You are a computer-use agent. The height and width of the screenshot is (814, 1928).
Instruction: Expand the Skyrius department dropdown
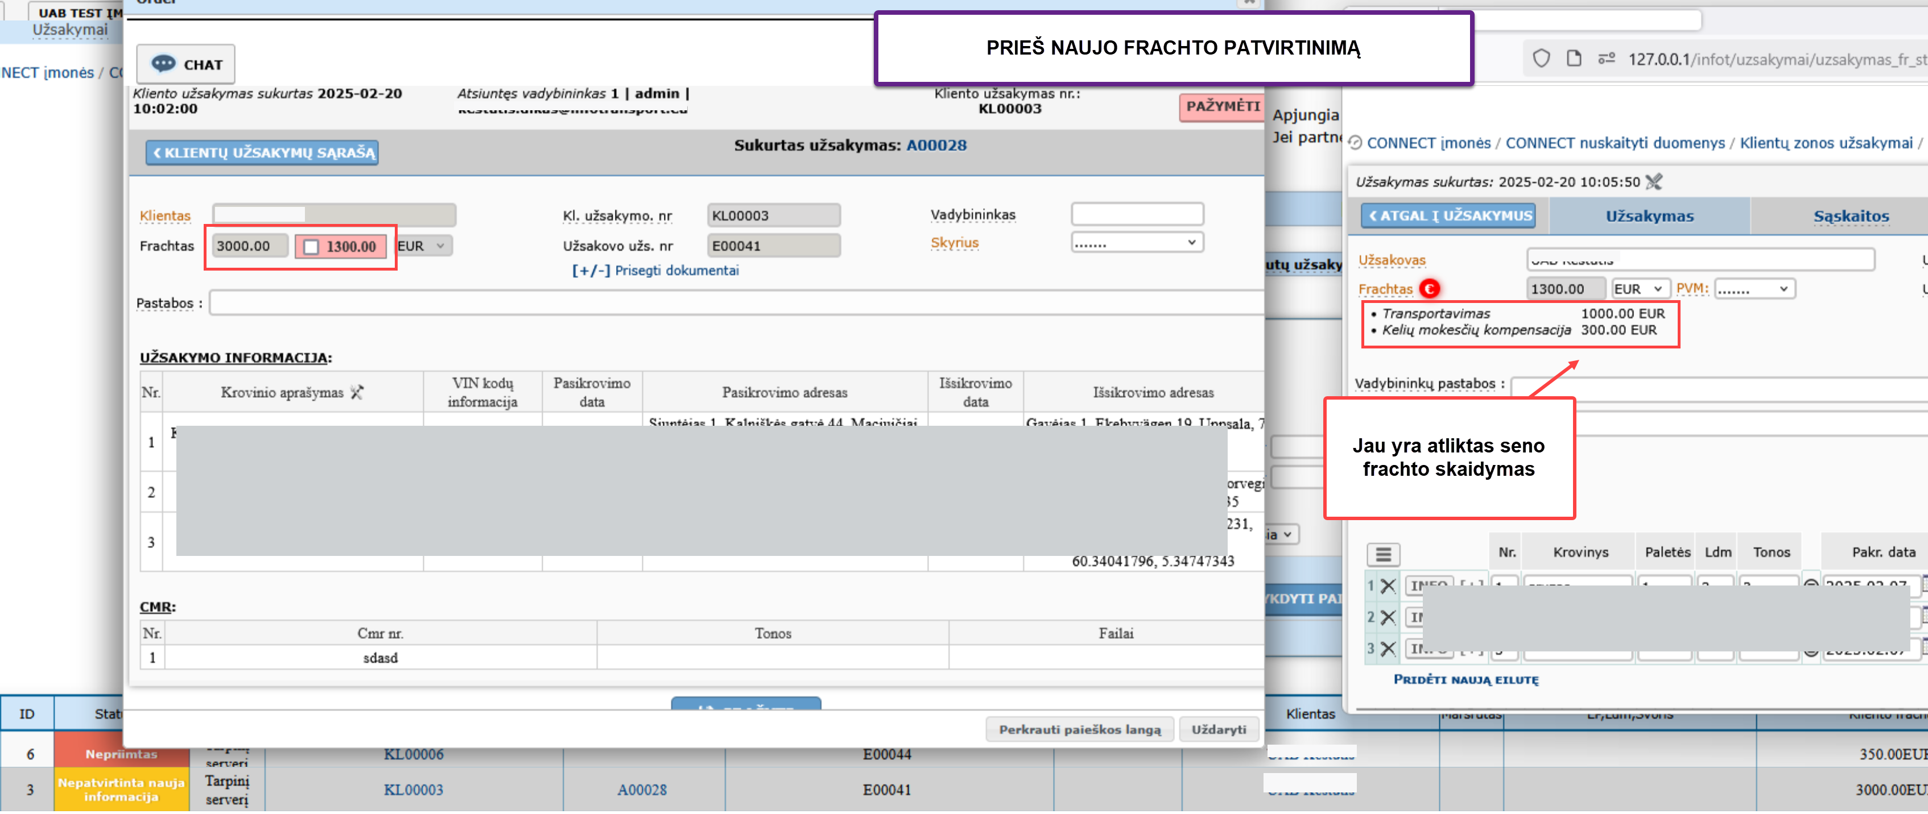[1136, 242]
